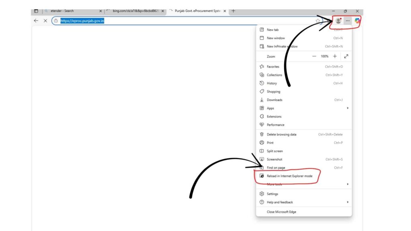Screen dimensions: 411x231
Task: Click the Collections icon in menu
Action: [x=262, y=75]
